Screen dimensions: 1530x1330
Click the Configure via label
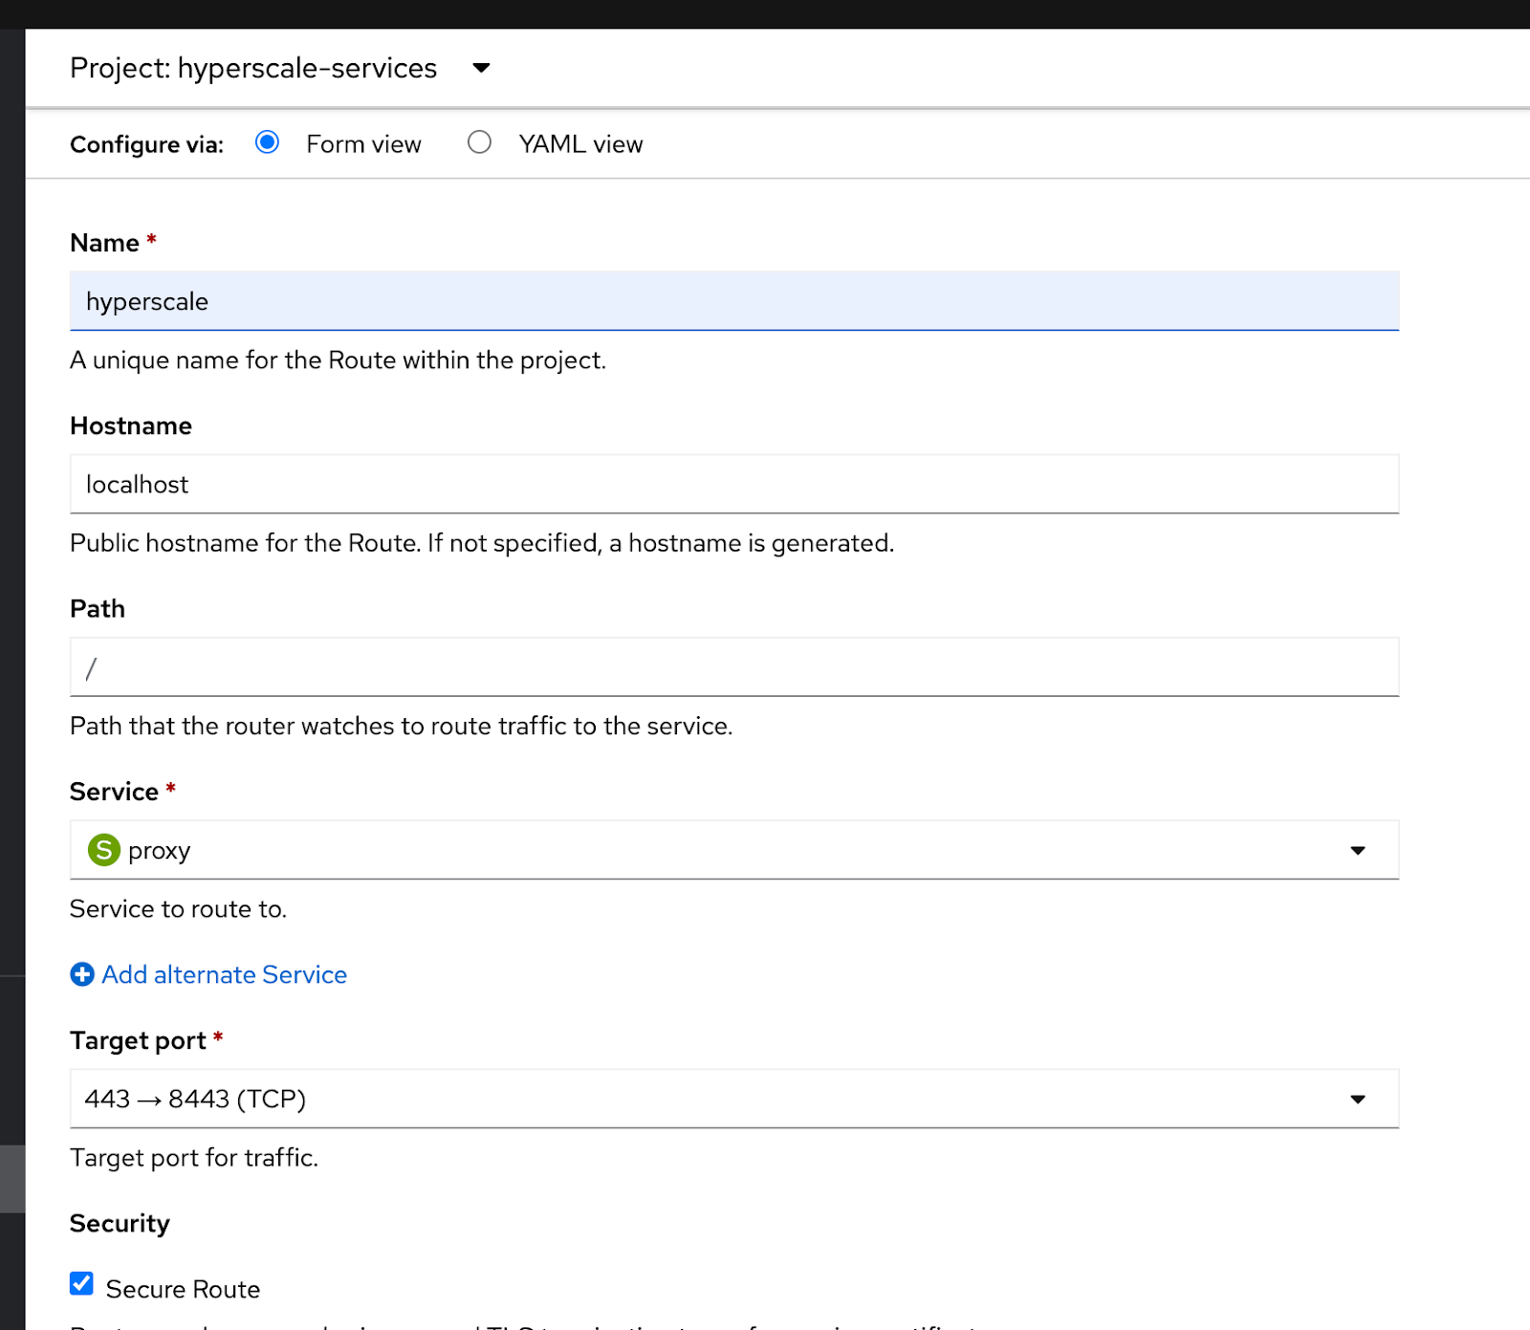pos(145,143)
